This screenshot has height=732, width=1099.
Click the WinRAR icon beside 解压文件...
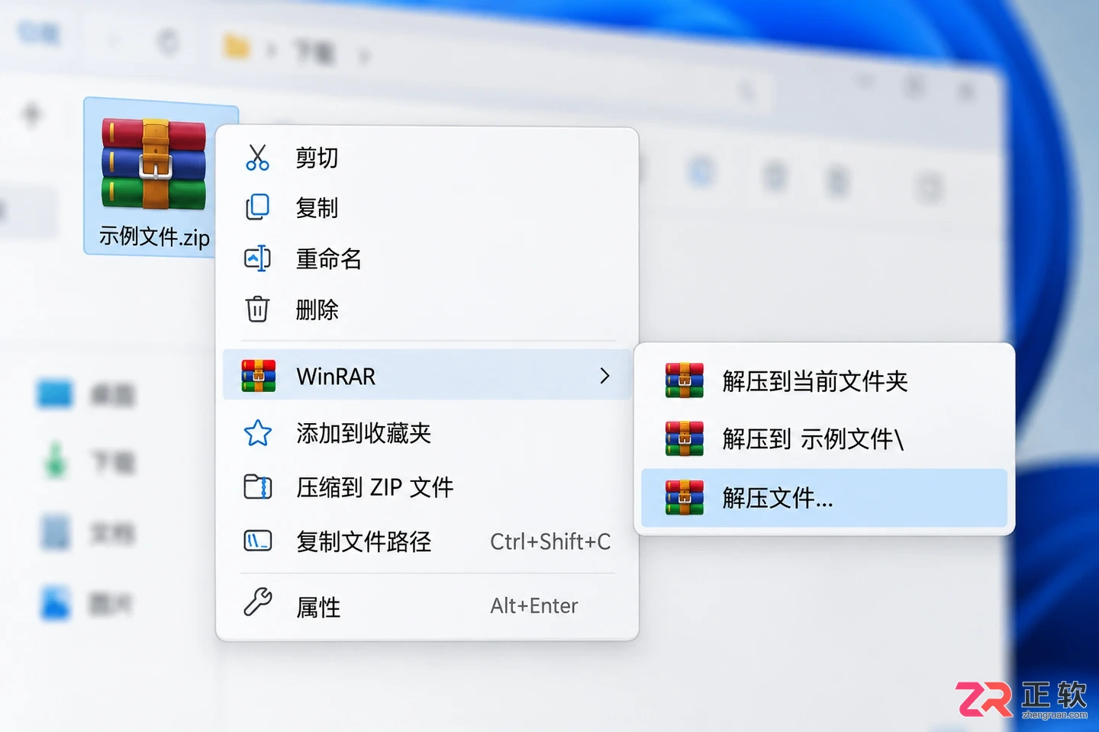tap(685, 498)
